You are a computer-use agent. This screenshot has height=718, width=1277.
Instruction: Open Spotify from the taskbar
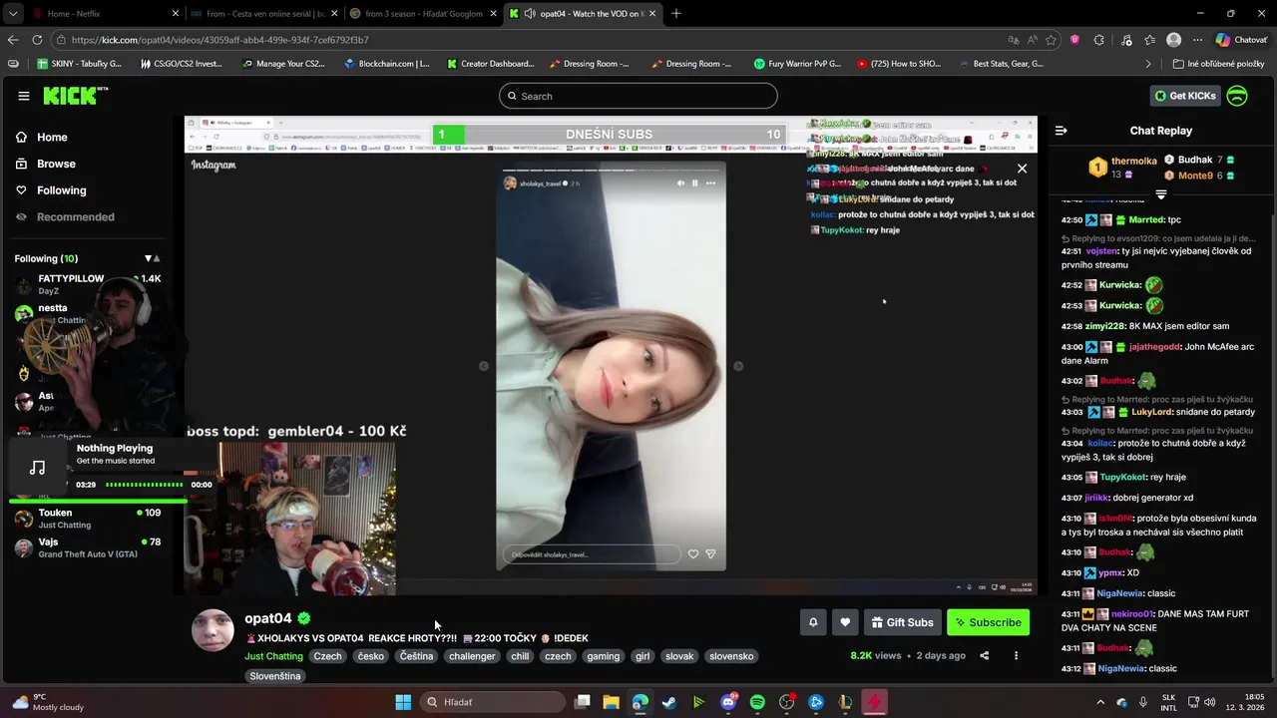pyautogui.click(x=757, y=702)
